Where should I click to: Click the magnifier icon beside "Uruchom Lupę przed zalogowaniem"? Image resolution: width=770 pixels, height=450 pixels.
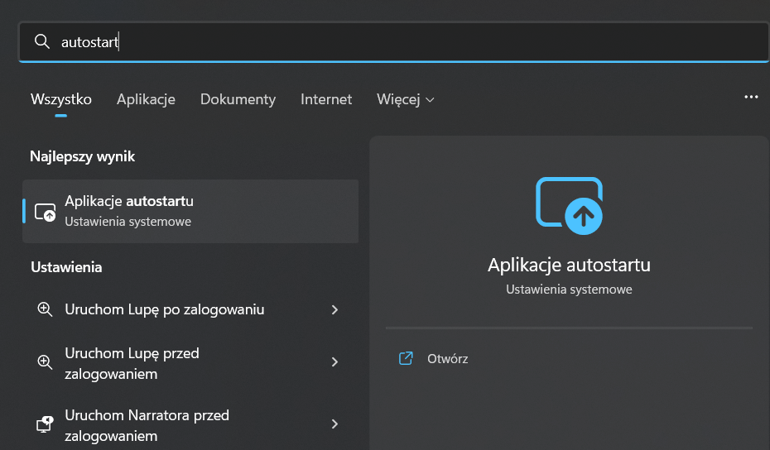[45, 362]
